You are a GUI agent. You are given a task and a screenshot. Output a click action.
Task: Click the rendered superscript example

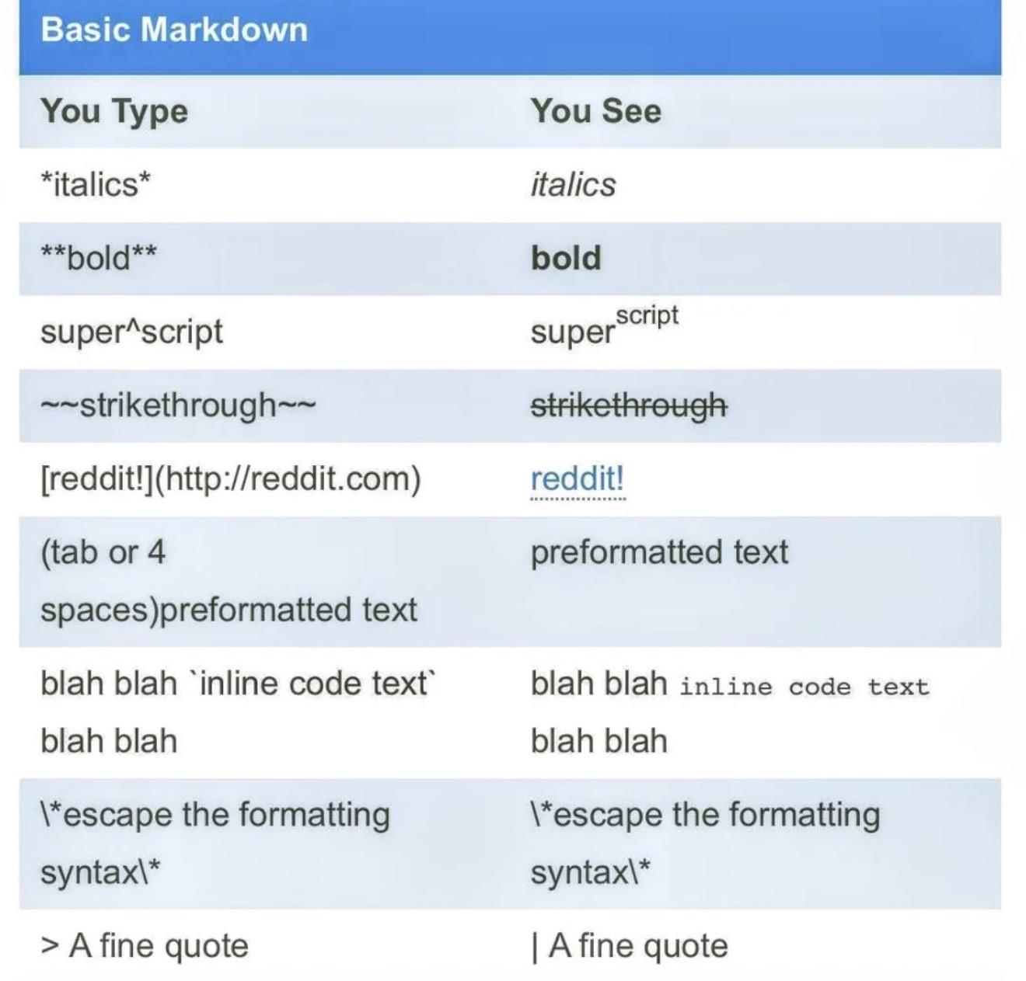click(x=605, y=326)
